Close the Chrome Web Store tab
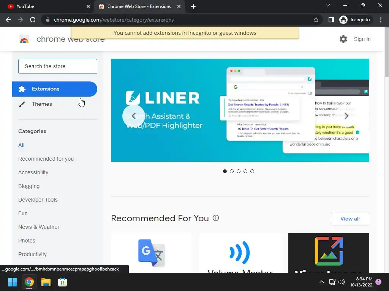 pyautogui.click(x=179, y=6)
